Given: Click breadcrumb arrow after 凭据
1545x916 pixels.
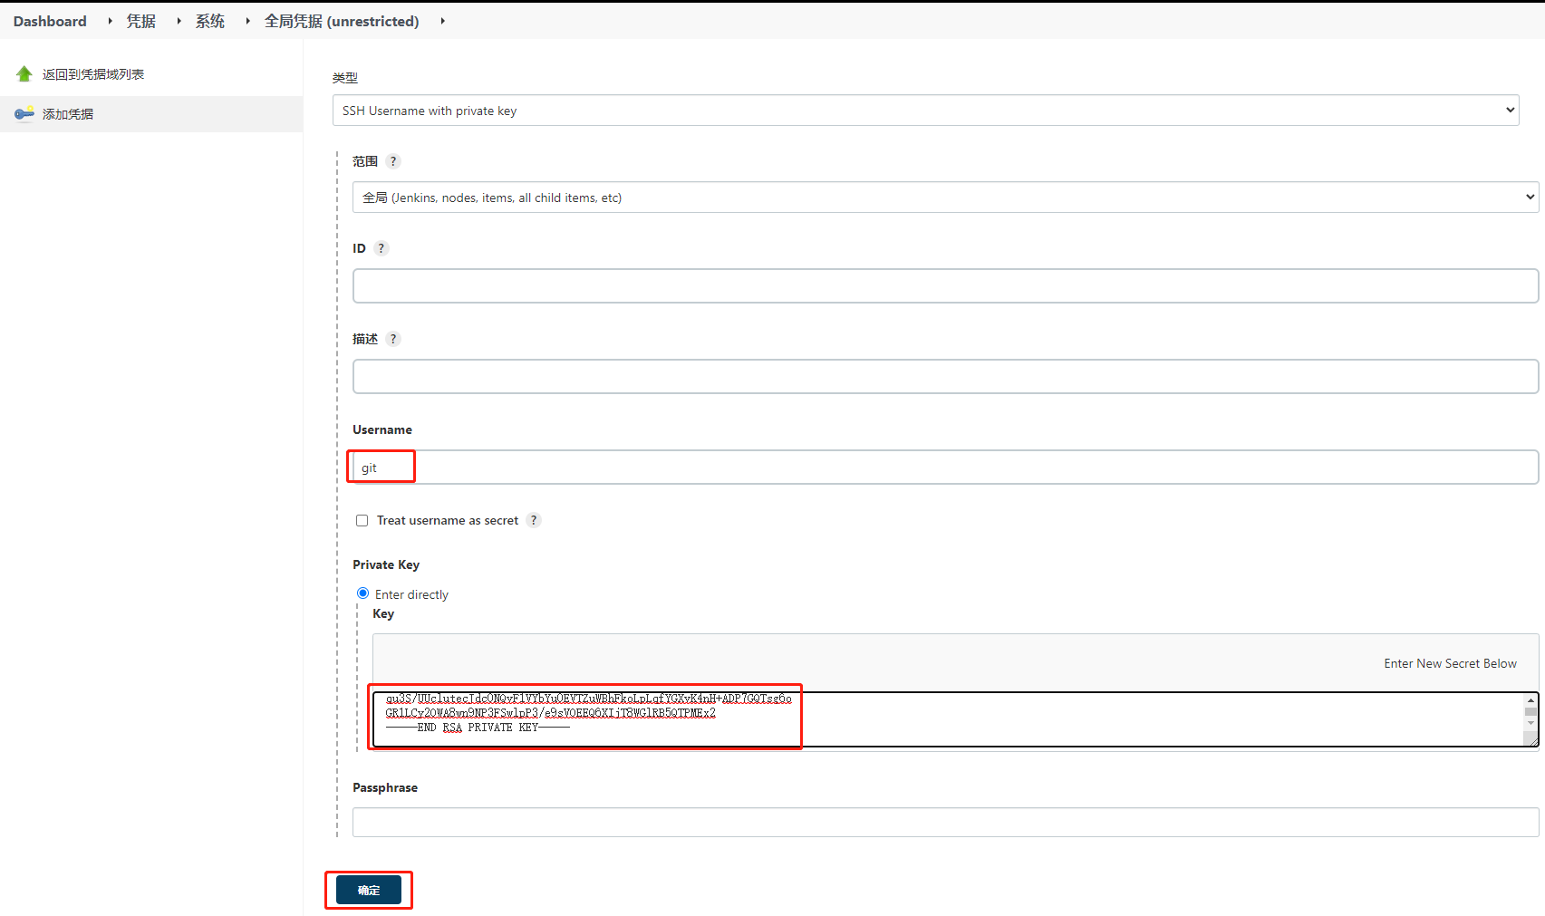Looking at the screenshot, I should point(179,21).
